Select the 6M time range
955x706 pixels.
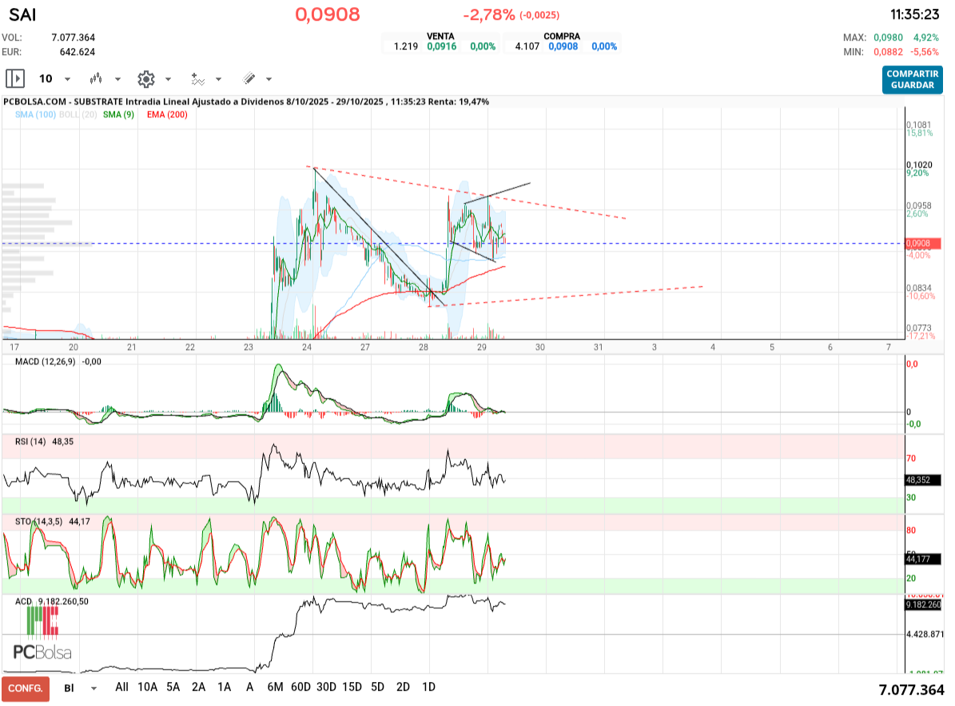276,687
